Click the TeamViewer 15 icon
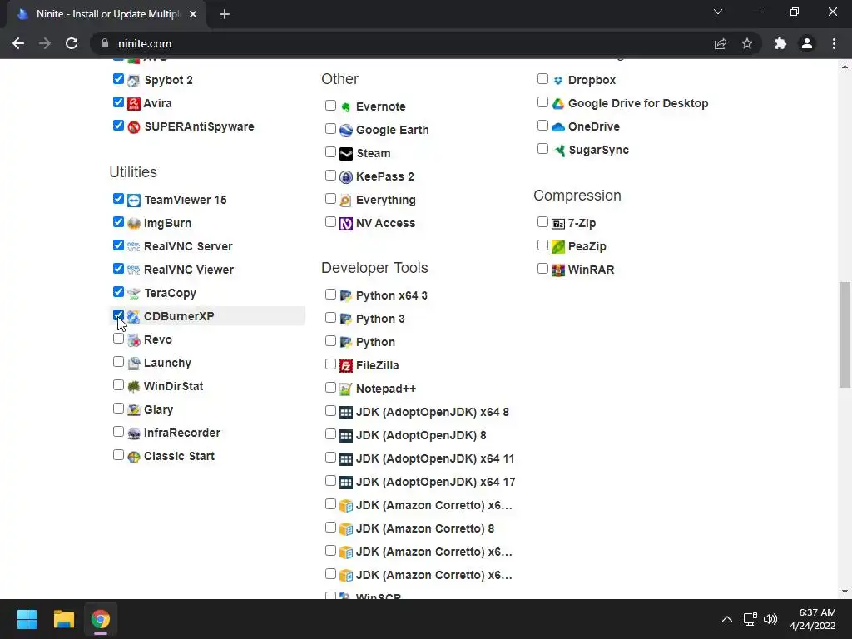This screenshot has height=639, width=852. point(134,201)
